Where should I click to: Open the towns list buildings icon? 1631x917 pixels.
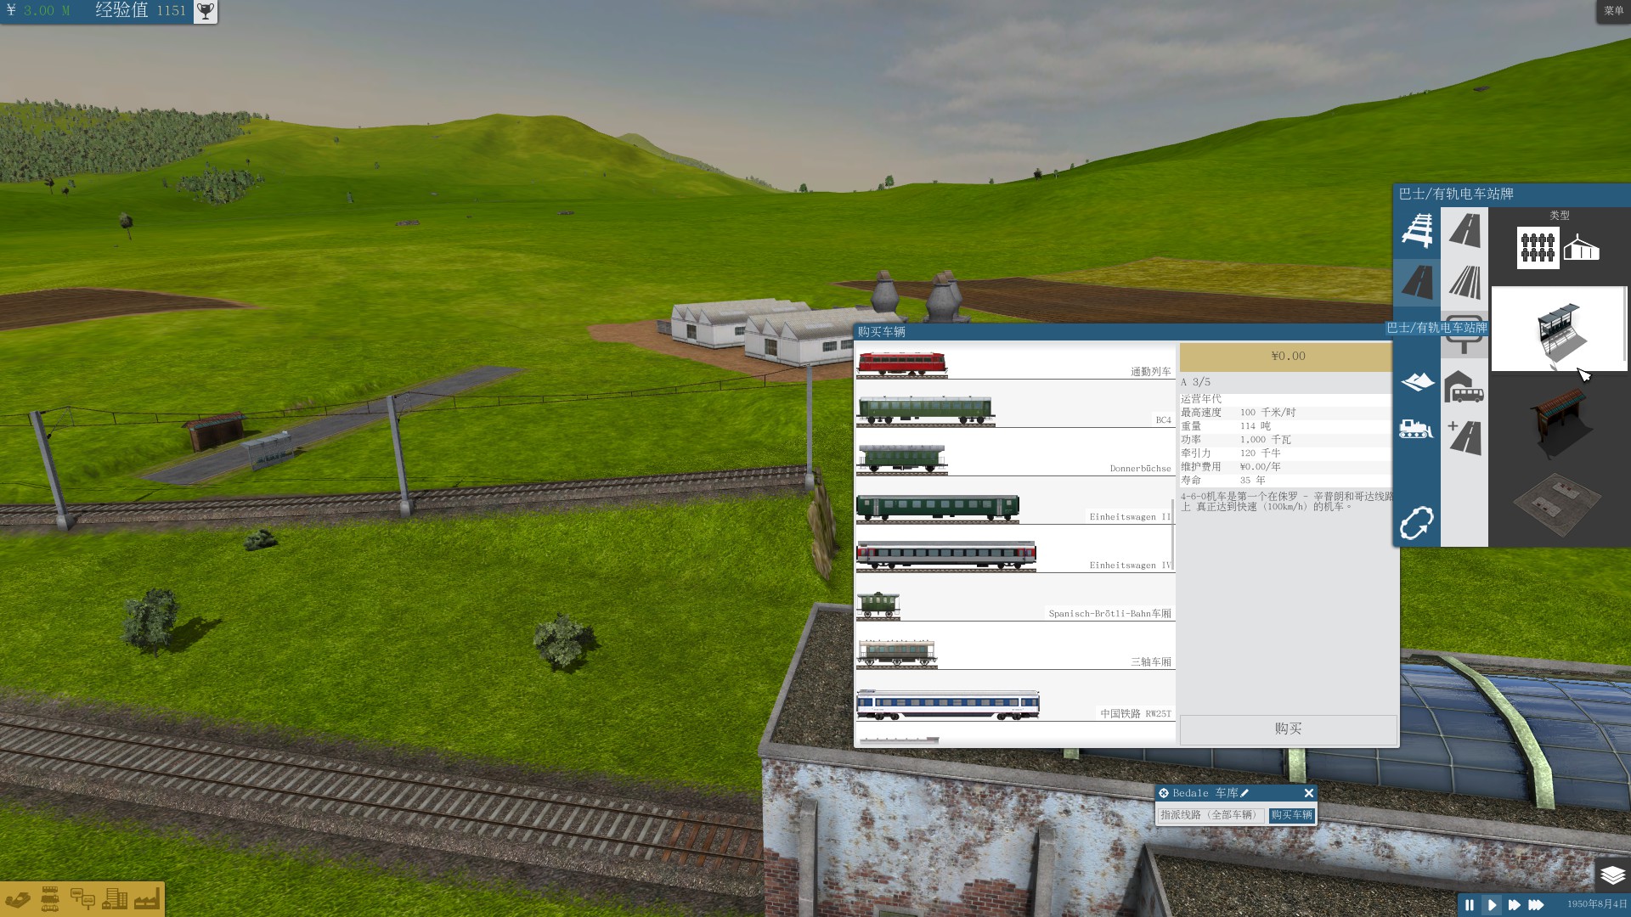[115, 899]
